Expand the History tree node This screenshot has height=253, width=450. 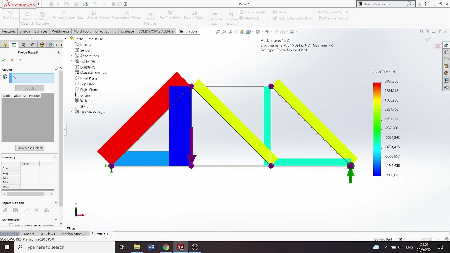(71, 45)
